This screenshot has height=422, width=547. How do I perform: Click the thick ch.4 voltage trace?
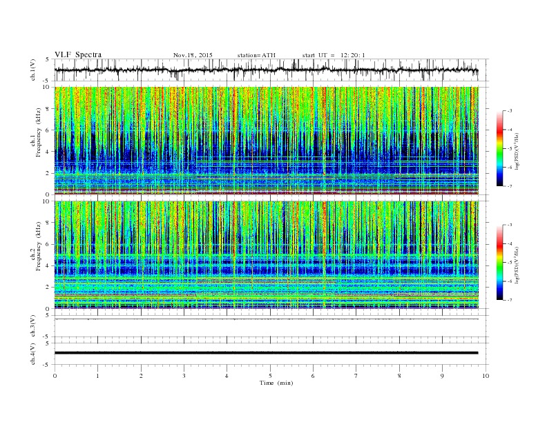(x=266, y=353)
